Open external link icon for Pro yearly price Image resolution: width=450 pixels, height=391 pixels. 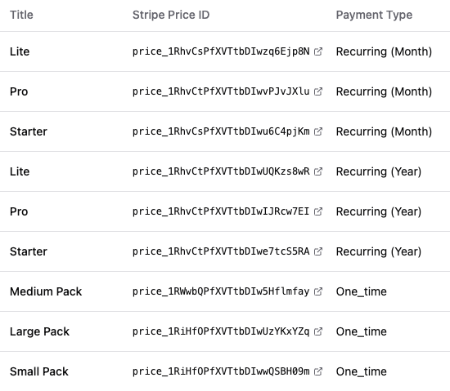pos(318,211)
